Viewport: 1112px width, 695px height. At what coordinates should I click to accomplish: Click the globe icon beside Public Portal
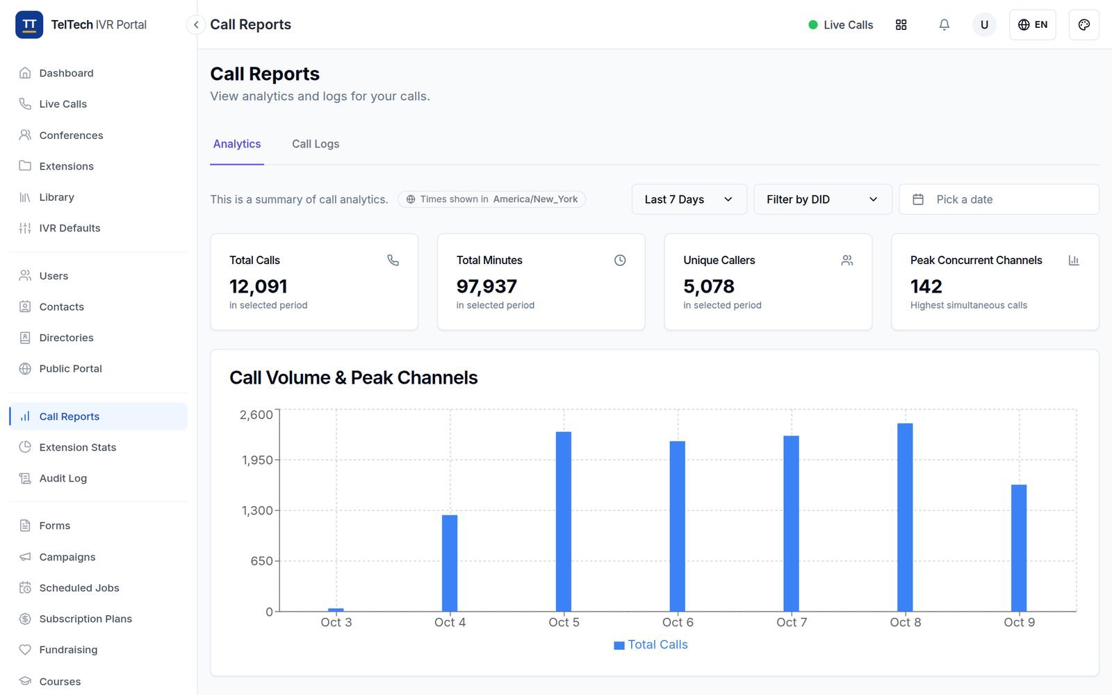click(x=25, y=368)
